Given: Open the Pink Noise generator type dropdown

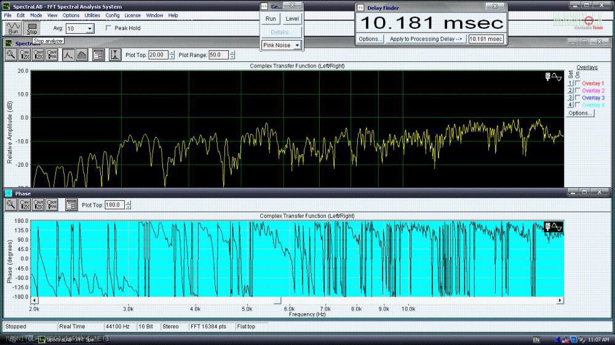Looking at the screenshot, I should pos(297,45).
